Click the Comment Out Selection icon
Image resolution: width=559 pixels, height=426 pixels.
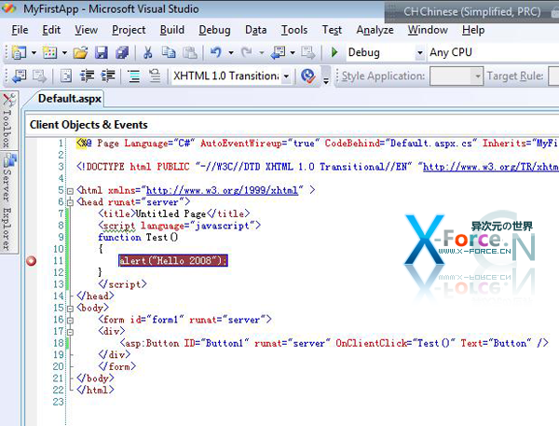tap(133, 76)
